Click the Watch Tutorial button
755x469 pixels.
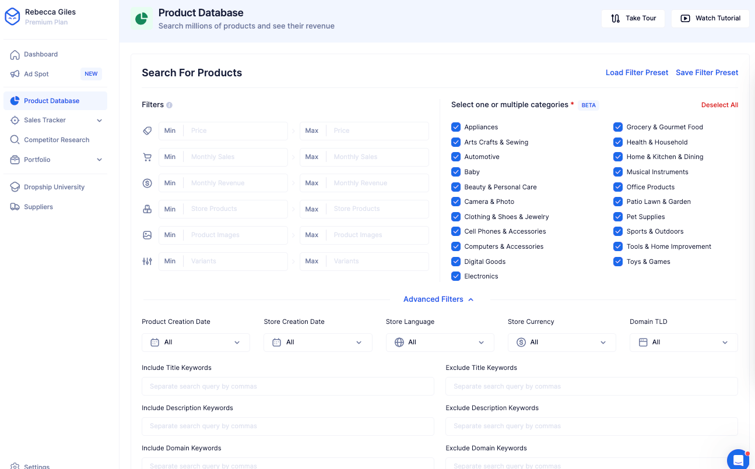710,18
